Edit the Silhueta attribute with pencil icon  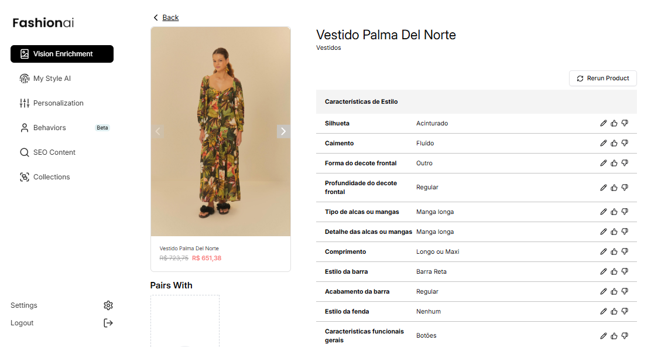point(603,123)
